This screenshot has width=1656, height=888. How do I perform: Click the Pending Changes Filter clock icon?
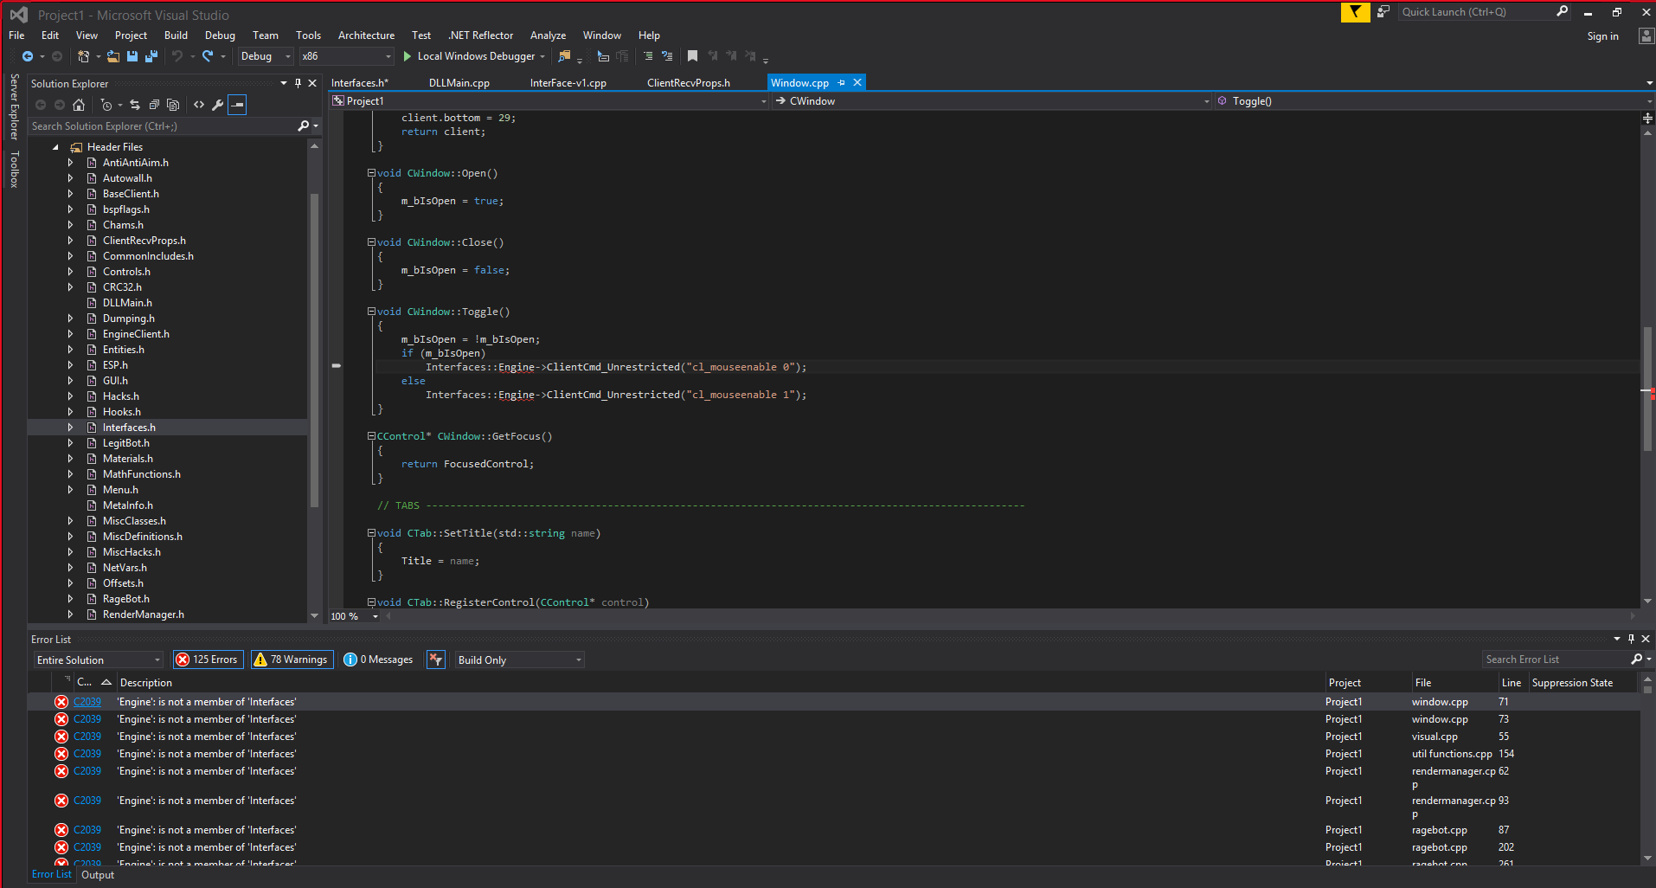[x=106, y=105]
